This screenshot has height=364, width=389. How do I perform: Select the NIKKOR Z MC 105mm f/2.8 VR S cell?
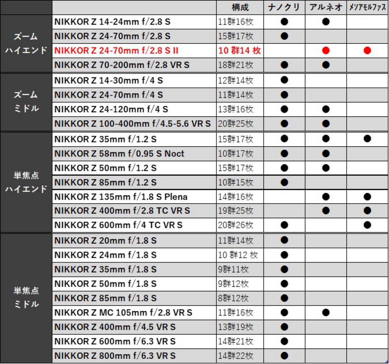coord(134,312)
